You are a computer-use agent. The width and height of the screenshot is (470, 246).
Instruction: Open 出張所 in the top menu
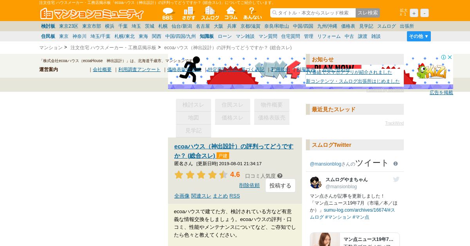(x=407, y=26)
